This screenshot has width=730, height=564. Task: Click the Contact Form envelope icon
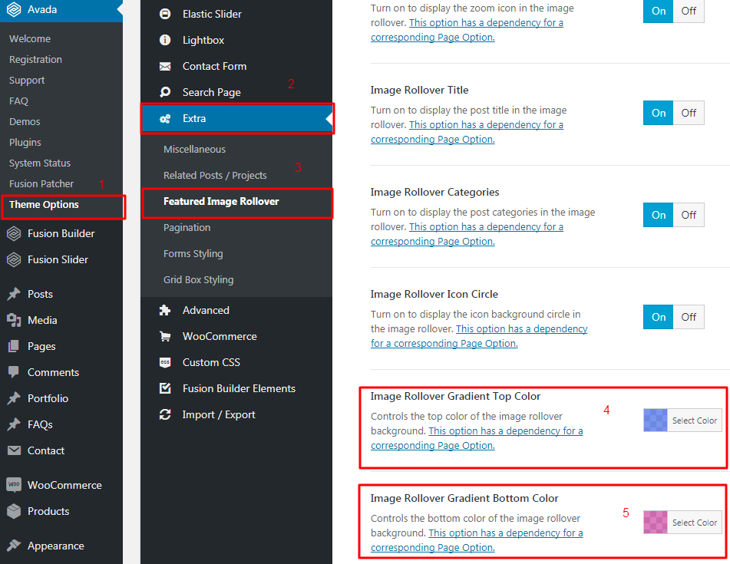coord(164,66)
